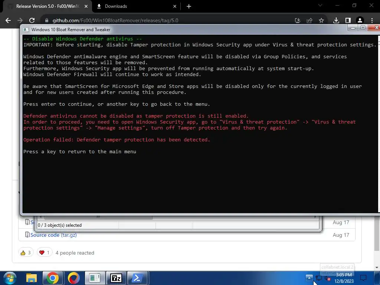Open Google Chrome taskbar icon

(53, 278)
